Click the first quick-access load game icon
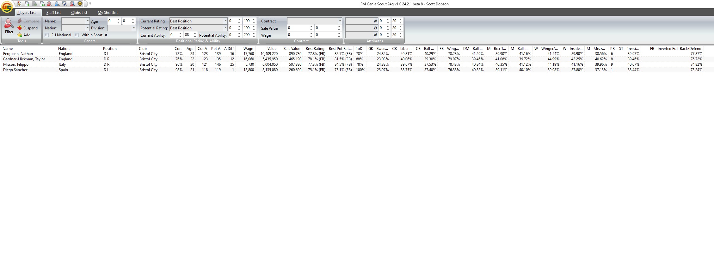714x273 pixels. click(x=19, y=4)
